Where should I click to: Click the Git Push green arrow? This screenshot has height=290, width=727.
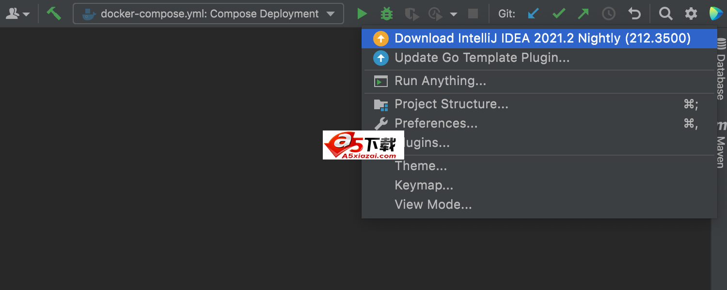[584, 14]
